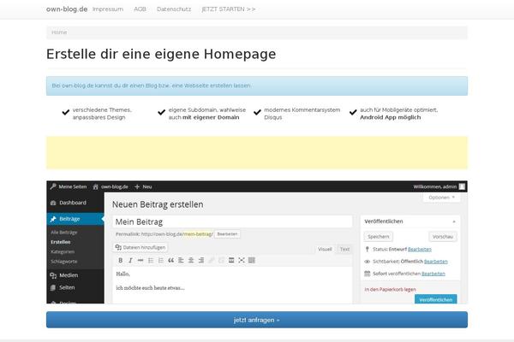Click JETZT STARTEN >> in navbar

click(x=229, y=9)
